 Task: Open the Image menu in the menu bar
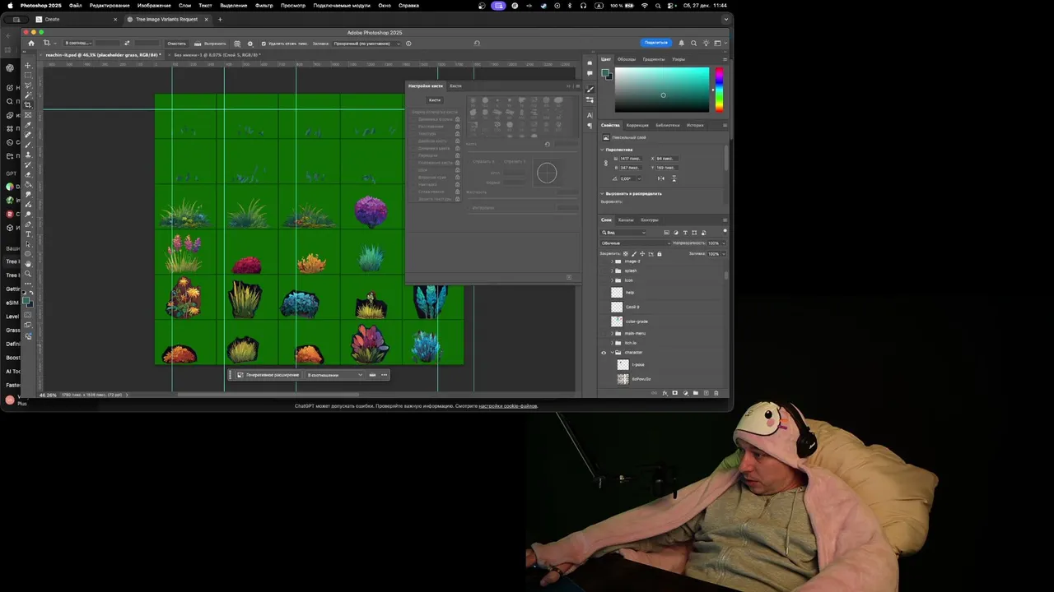click(x=154, y=6)
